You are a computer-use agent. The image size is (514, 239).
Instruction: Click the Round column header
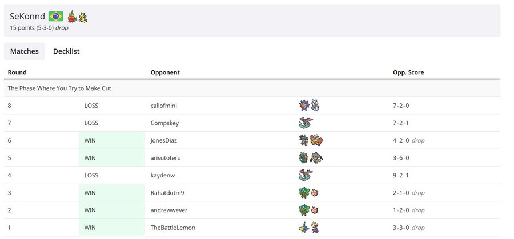click(17, 72)
